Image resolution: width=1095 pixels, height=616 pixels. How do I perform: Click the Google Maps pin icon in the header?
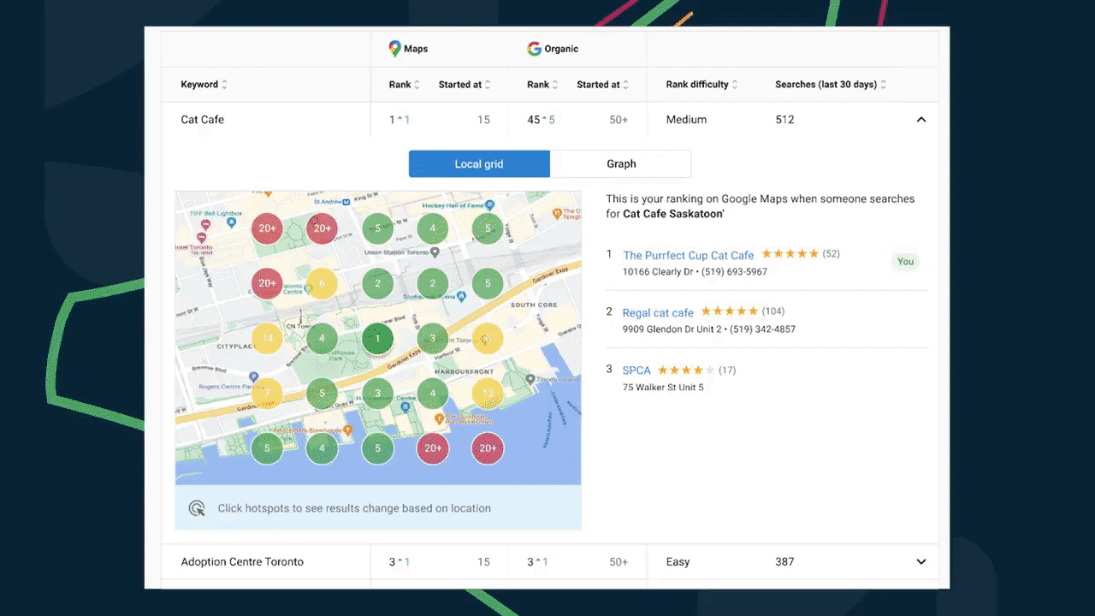coord(394,49)
